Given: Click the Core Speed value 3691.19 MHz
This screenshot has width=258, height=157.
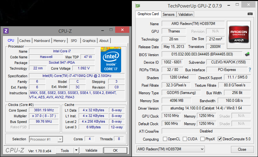Looking at the screenshot, I should point(44,110).
